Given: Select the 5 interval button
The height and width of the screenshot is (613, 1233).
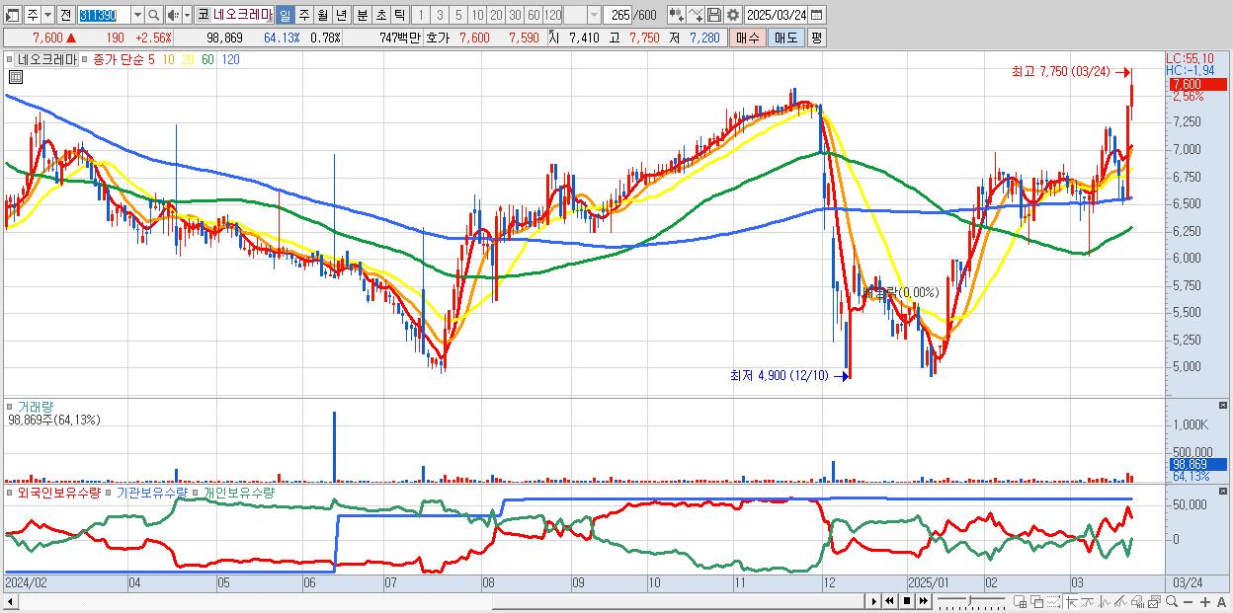Looking at the screenshot, I should click(x=458, y=15).
